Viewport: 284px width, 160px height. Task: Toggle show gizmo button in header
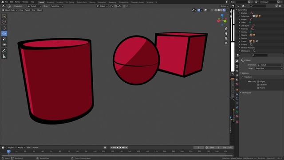point(199,10)
